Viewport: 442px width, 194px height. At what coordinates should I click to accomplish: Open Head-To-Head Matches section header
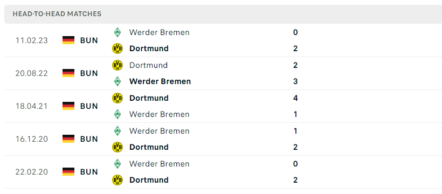pyautogui.click(x=223, y=14)
